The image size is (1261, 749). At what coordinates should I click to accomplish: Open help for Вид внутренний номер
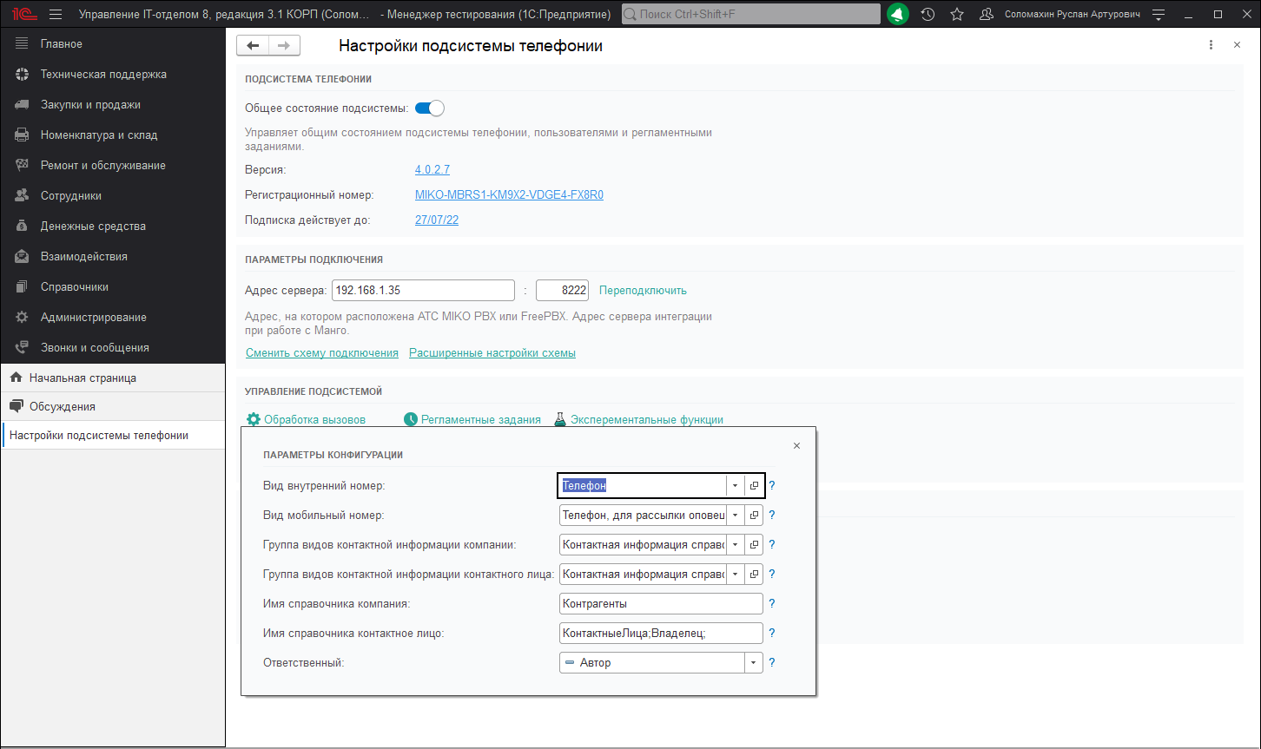tap(771, 486)
